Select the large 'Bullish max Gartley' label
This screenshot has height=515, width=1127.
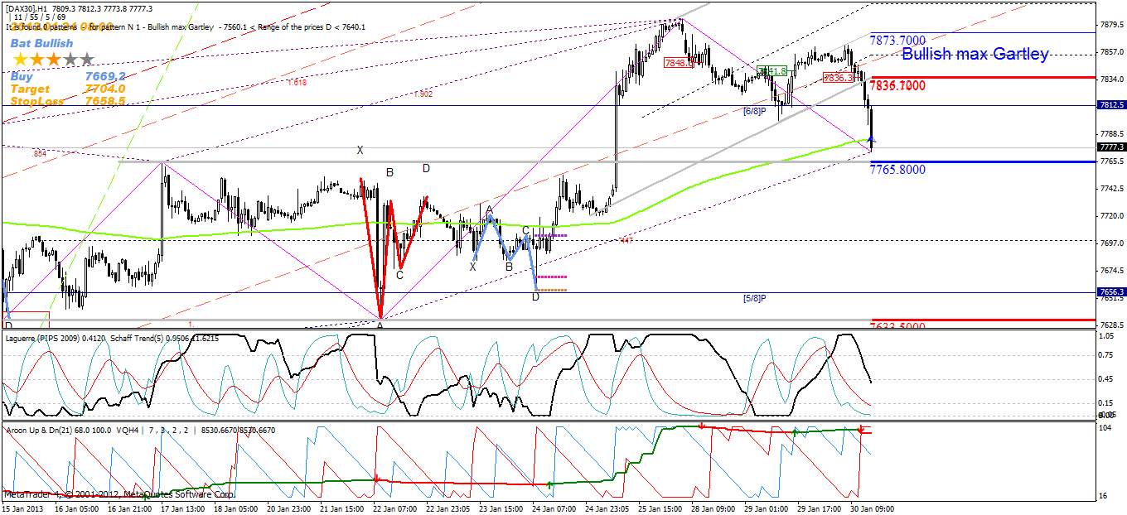click(x=975, y=55)
